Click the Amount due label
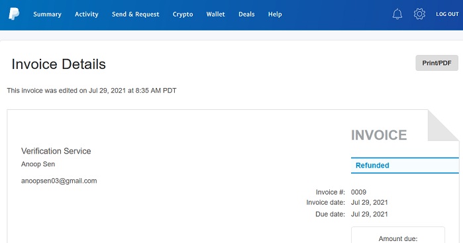 [x=397, y=238]
